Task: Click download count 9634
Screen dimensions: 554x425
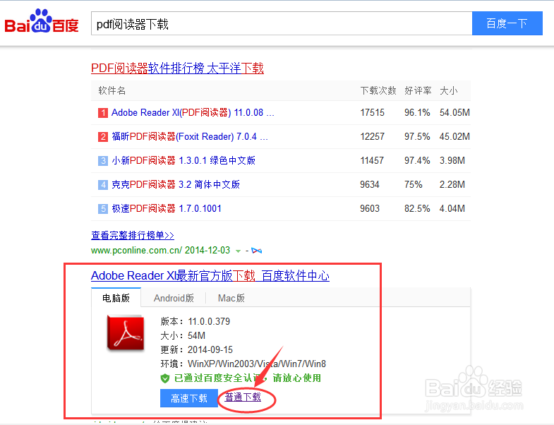Action: pyautogui.click(x=370, y=184)
